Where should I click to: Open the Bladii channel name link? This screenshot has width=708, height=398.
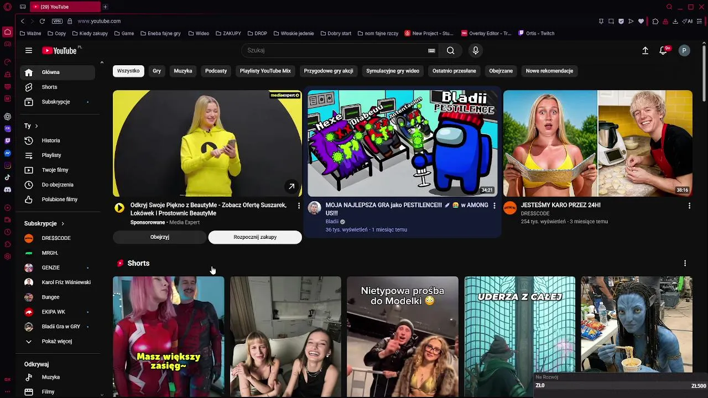tap(332, 222)
